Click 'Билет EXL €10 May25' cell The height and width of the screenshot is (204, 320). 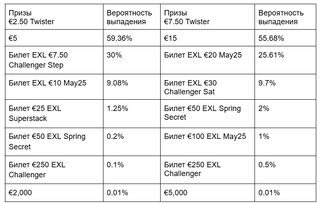[48, 83]
